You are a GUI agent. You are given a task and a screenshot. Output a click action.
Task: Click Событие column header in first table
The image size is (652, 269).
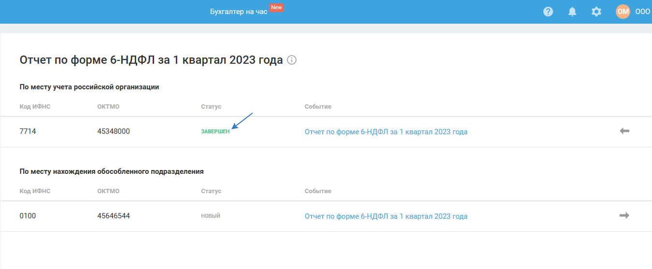pos(318,106)
